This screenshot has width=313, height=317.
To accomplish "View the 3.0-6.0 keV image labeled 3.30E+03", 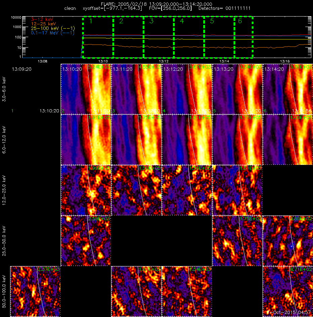I will pos(288,89).
